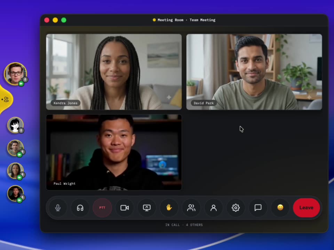This screenshot has height=250, width=334.
Task: Open the chat panel
Action: [258, 208]
